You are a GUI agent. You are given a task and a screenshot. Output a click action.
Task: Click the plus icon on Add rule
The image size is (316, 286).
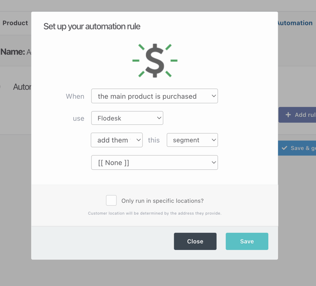click(x=288, y=115)
